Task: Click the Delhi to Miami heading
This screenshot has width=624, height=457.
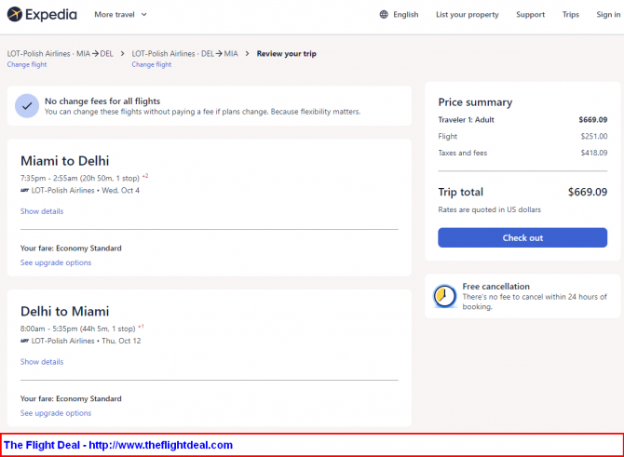Action: 65,312
